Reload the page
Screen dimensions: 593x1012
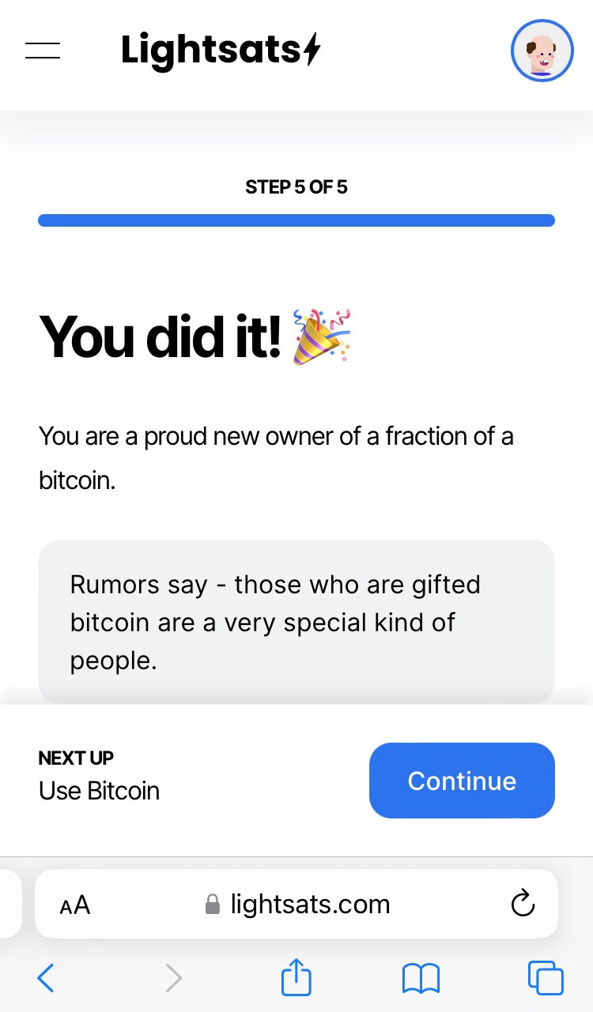point(523,904)
